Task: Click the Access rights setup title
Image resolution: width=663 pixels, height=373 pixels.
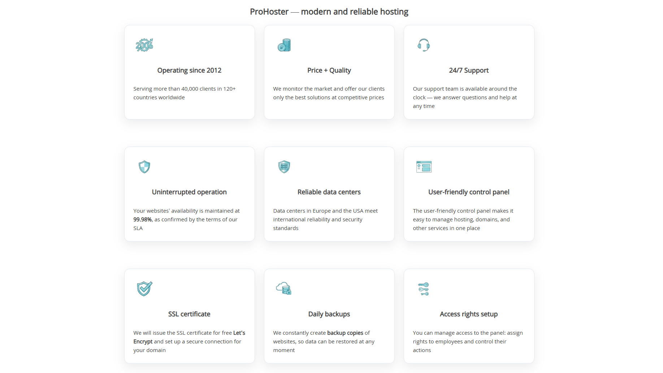Action: [x=469, y=314]
